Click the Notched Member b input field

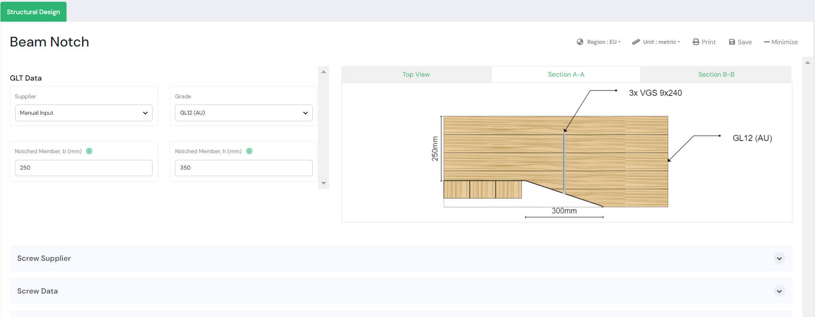pos(83,168)
